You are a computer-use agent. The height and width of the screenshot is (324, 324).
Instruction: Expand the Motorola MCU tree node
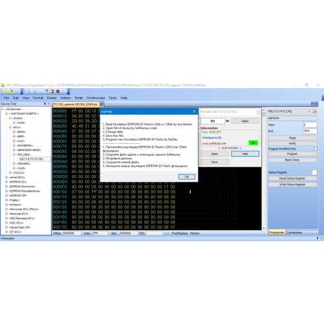[x=6, y=214]
